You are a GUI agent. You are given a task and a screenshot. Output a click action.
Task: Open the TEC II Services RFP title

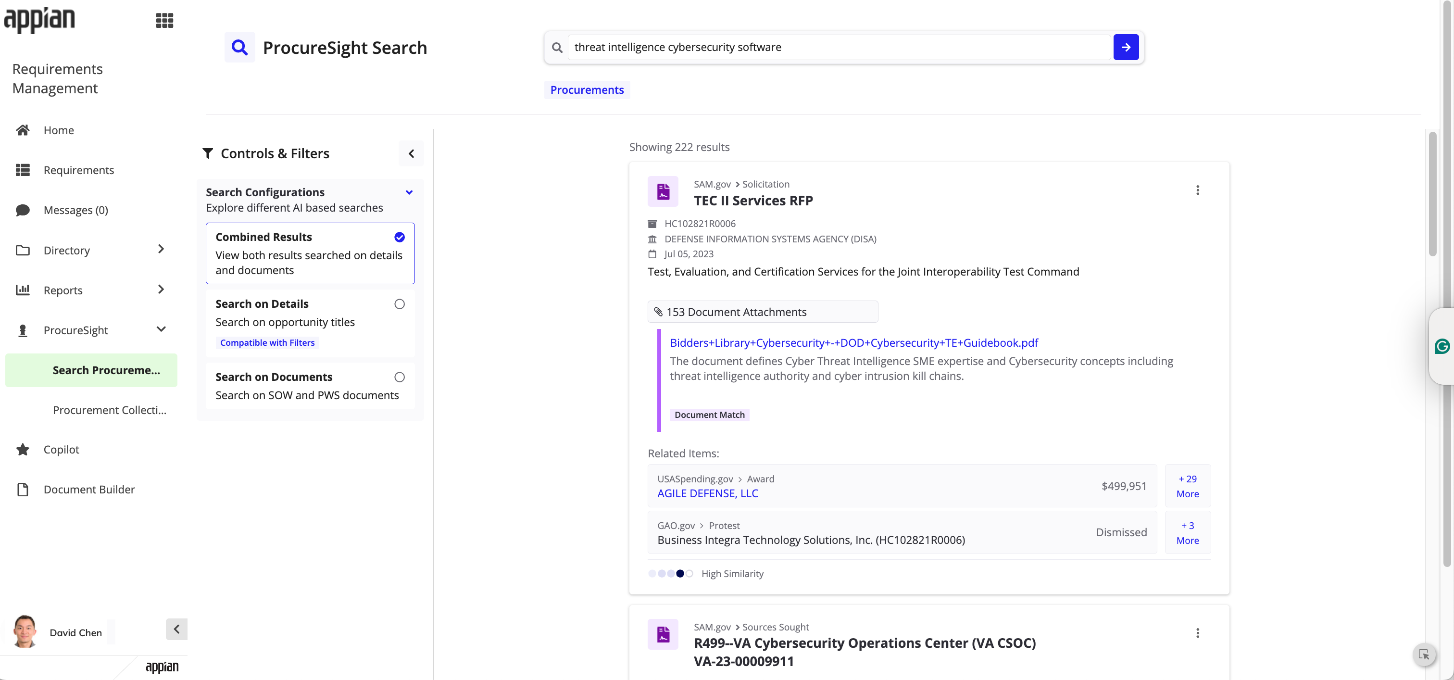(753, 201)
